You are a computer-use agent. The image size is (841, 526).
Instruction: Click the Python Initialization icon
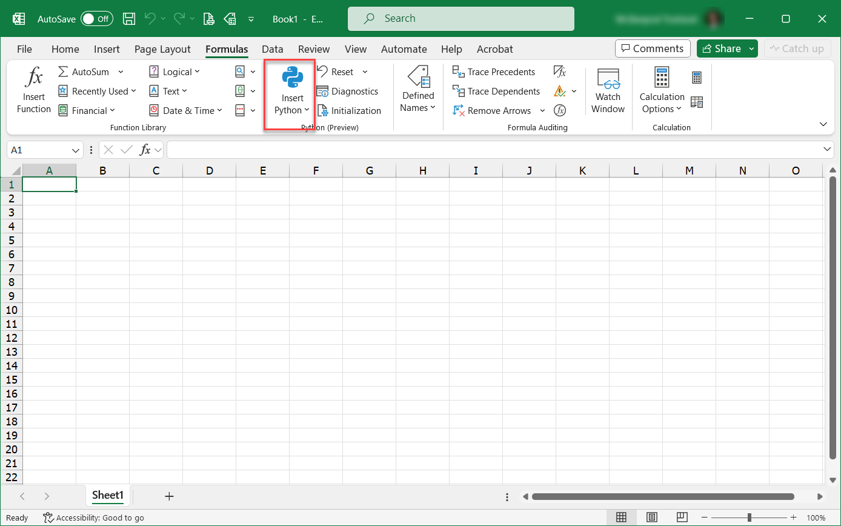(x=324, y=111)
